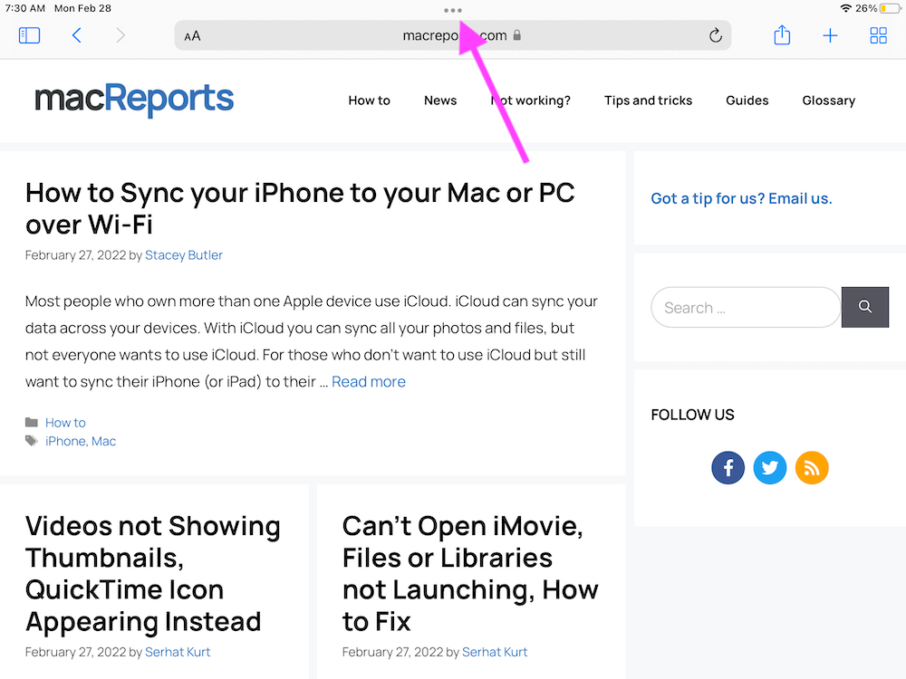
Task: Open the How to menu
Action: coord(370,100)
